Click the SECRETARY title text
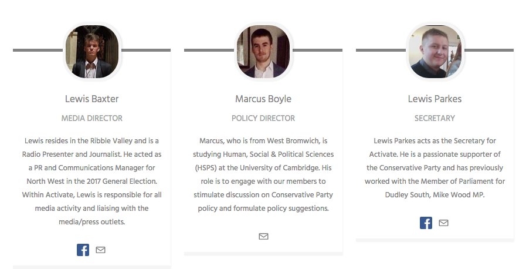 [435, 118]
